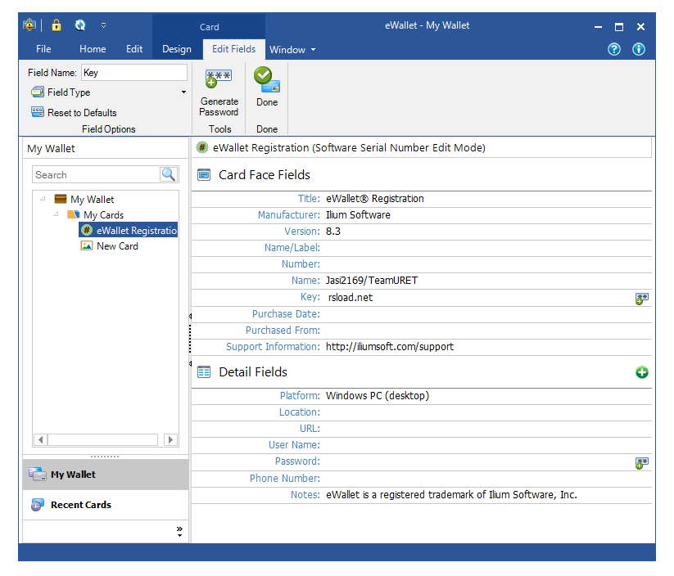The height and width of the screenshot is (576, 674).
Task: Click the Password field label
Action: point(297,461)
